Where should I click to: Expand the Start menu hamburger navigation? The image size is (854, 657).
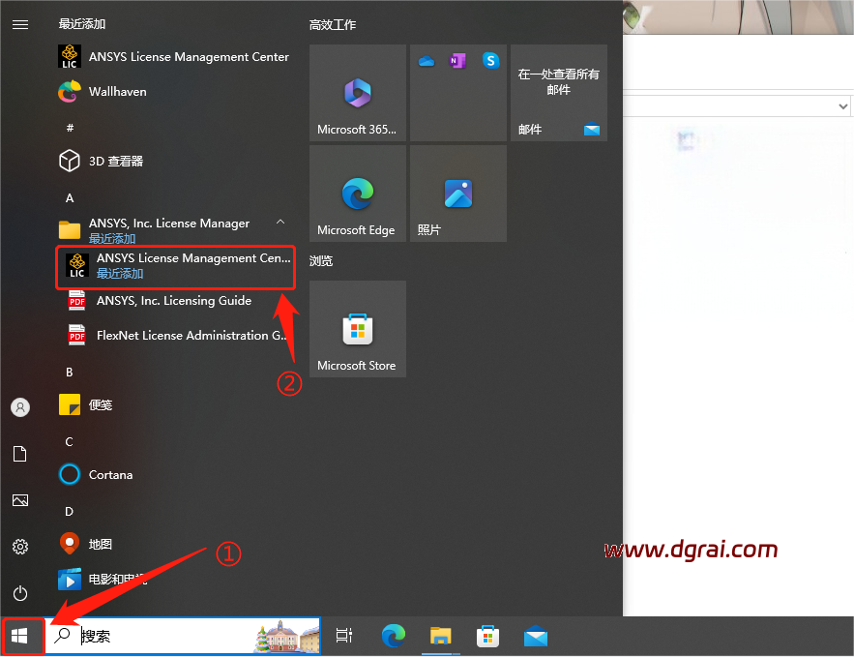pos(20,25)
